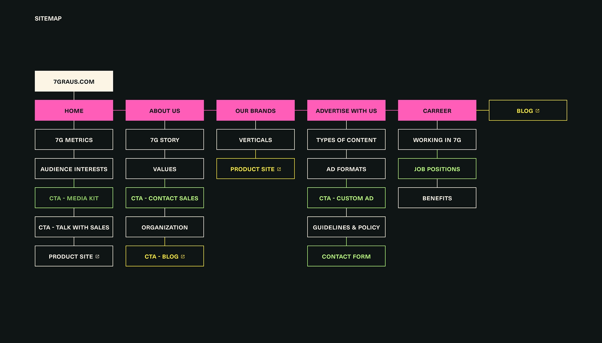Click the SITEMAP title text
The image size is (602, 343).
[48, 18]
